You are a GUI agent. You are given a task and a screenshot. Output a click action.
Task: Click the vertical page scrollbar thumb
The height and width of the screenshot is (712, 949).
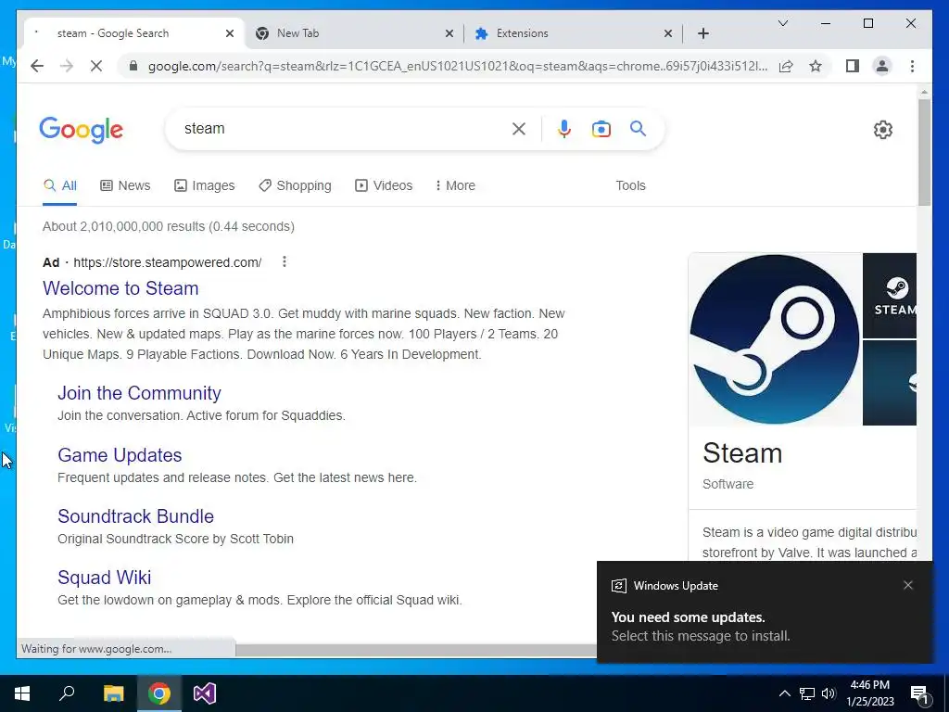[924, 151]
